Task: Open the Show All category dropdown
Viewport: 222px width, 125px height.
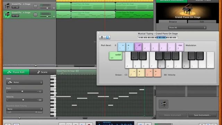Action: click(187, 28)
